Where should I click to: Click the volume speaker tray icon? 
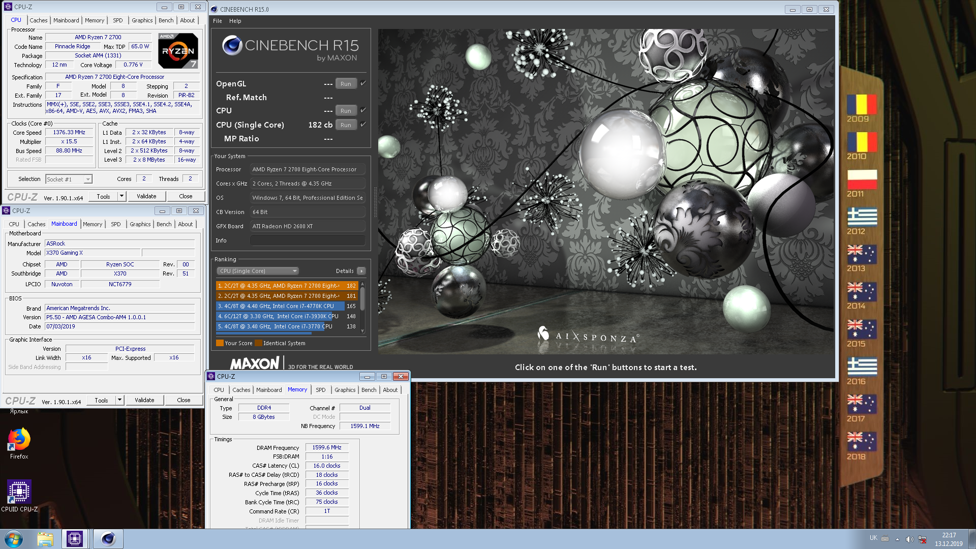coord(910,539)
